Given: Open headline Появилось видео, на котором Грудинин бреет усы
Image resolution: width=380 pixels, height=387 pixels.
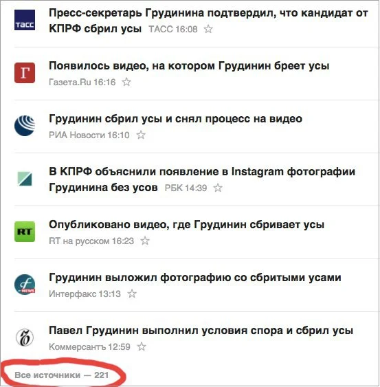Looking at the screenshot, I should click(x=189, y=66).
